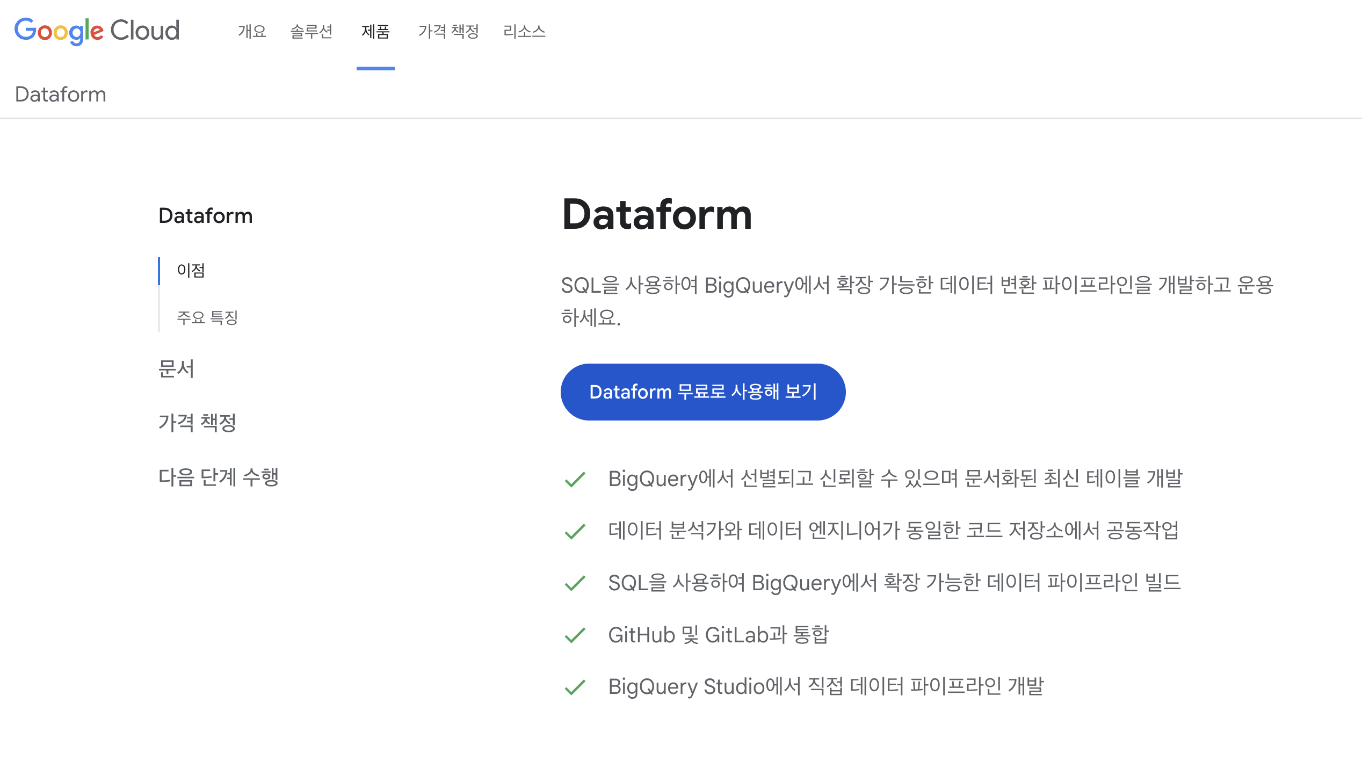Click the text 'SQL을 사용하여 BigQuery에서 확장 가능한 데이터 변환'
This screenshot has width=1362, height=768.
pyautogui.click(x=799, y=285)
